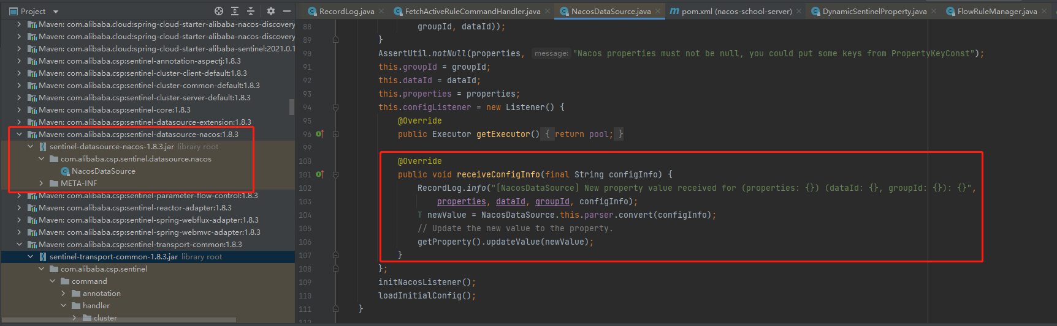
Task: Select Maven sentinel-spring-webmvc-adapter:1.8.3 row
Action: coord(148,232)
